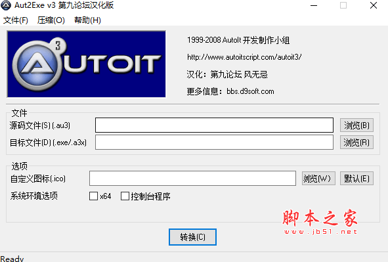Screen dimensions: 388x262
Task: Click the autoitscript.com URL text
Action: pyautogui.click(x=244, y=57)
